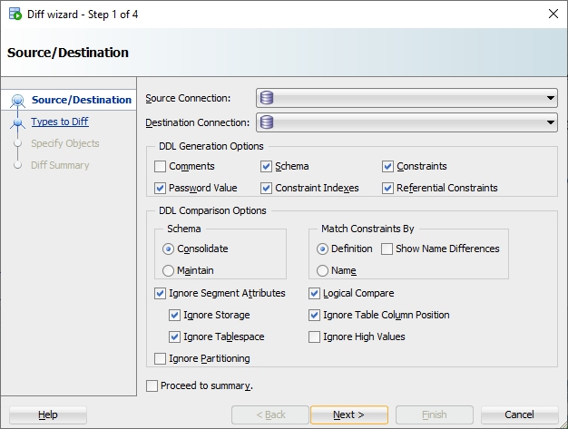Check Proceed to summary box
The width and height of the screenshot is (568, 429).
pyautogui.click(x=152, y=386)
